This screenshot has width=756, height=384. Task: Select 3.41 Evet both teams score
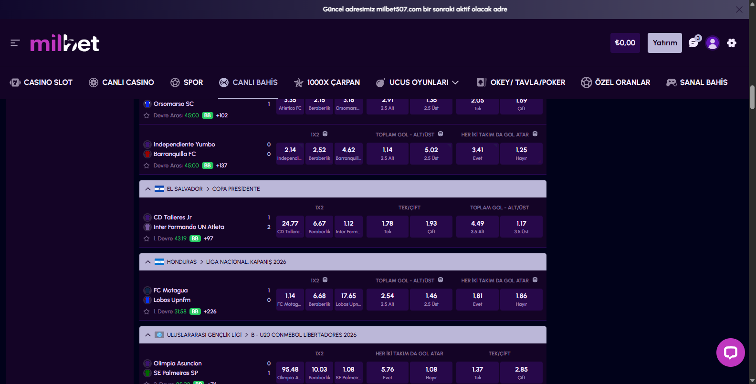[x=477, y=154]
